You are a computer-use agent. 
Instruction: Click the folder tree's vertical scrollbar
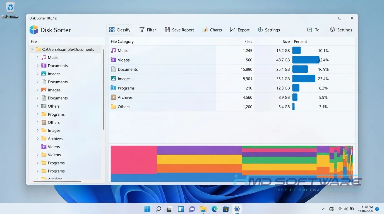click(x=103, y=89)
